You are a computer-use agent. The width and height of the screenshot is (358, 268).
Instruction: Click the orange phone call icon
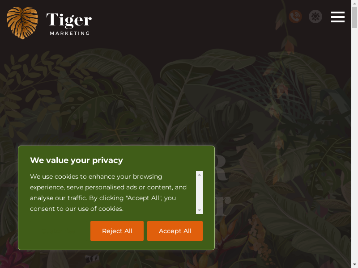point(295,17)
